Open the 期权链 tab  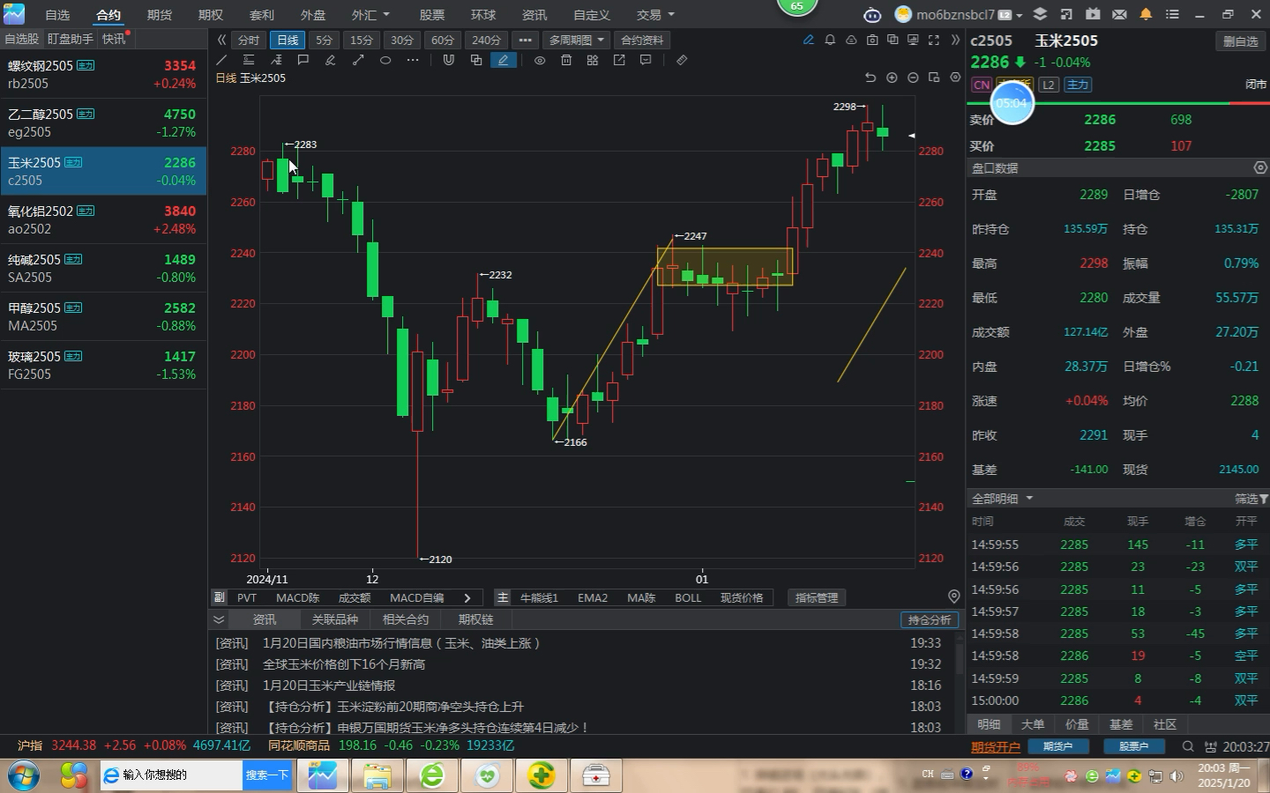pyautogui.click(x=475, y=619)
